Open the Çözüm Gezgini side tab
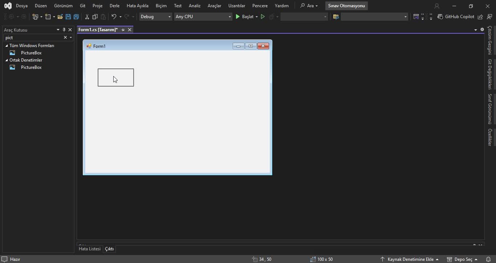Screen dimensions: 496x263 click(490, 40)
